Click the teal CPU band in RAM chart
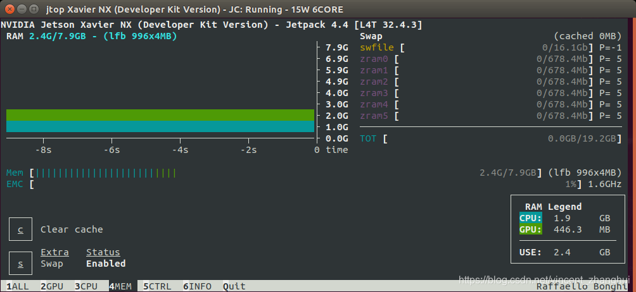 [x=160, y=126]
